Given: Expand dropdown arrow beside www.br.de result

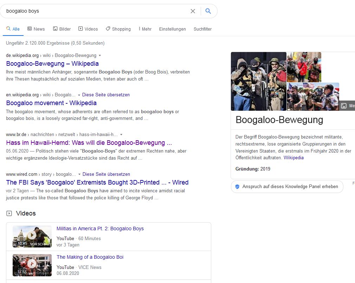Looking at the screenshot, I should [121, 135].
